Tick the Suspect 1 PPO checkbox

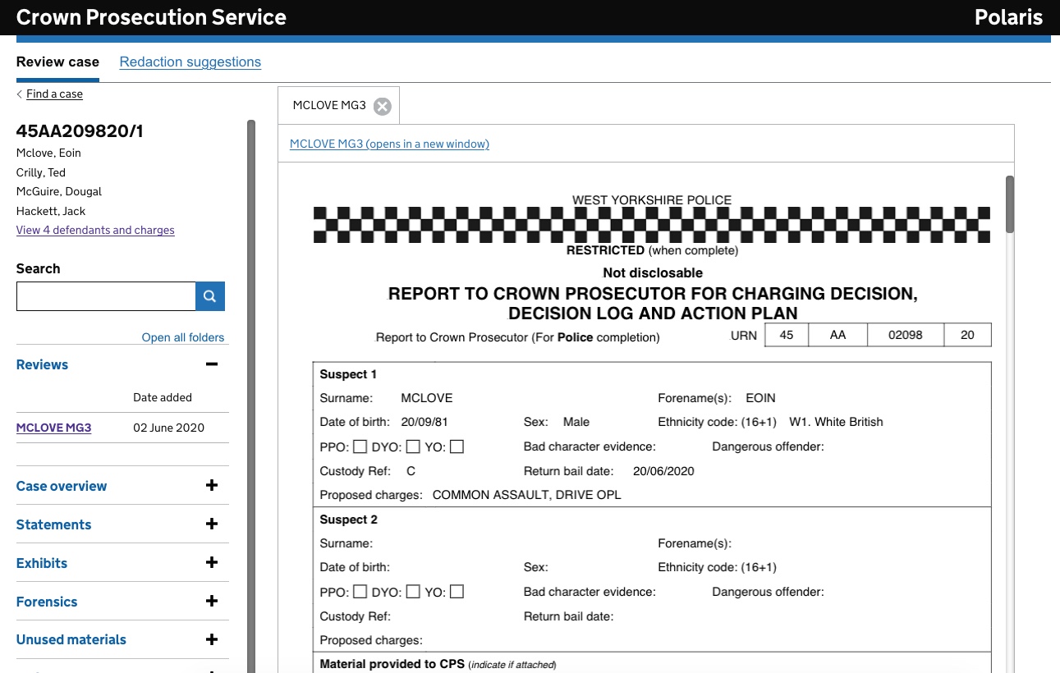tap(360, 446)
